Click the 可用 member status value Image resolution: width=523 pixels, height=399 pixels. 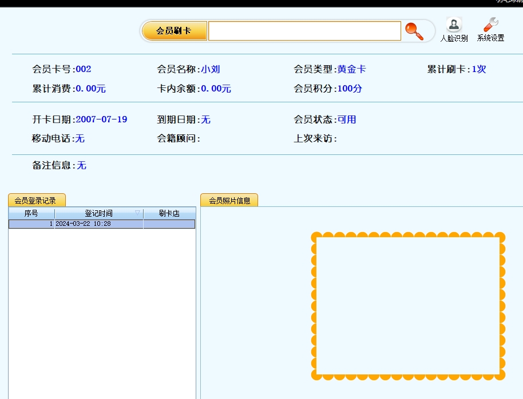coord(347,119)
